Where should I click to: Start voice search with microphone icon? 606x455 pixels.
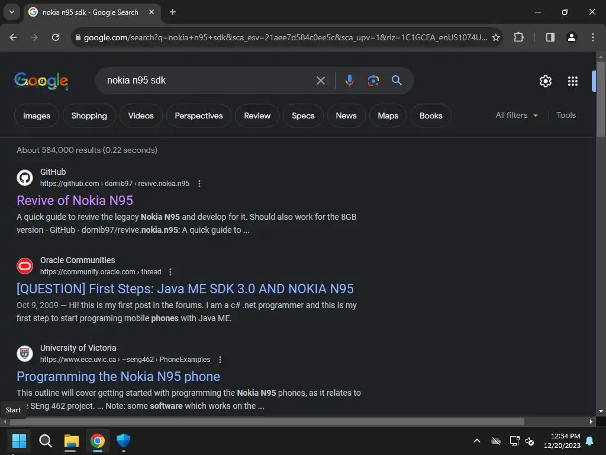tap(349, 81)
